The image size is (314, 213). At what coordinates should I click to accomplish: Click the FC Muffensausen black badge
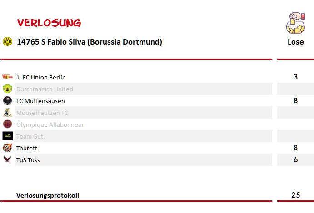[x=7, y=100]
